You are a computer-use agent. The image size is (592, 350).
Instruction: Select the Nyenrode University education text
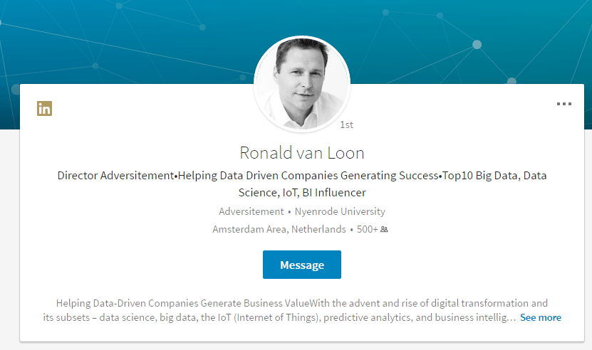coord(339,211)
